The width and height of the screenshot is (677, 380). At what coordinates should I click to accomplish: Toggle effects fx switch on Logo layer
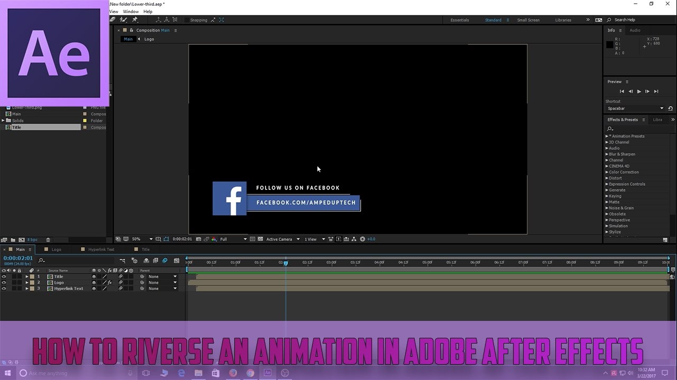[109, 282]
